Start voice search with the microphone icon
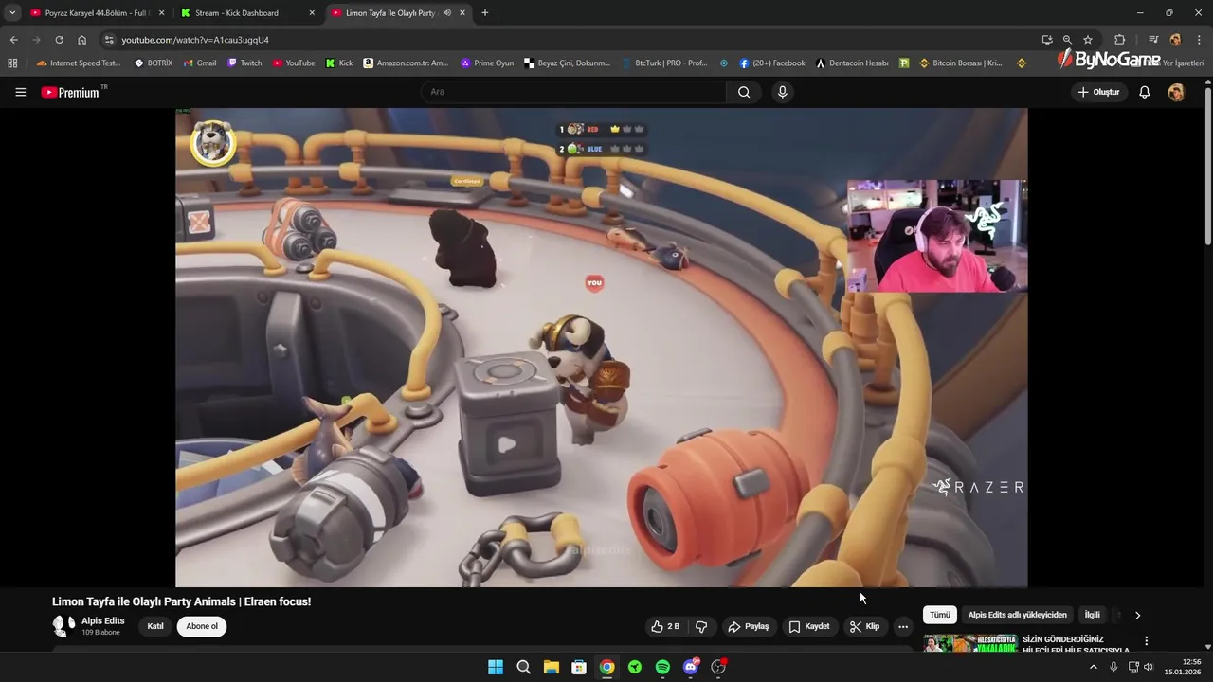 click(782, 92)
